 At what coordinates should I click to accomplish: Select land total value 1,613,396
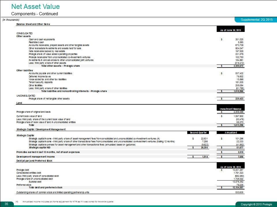click(x=238, y=125)
